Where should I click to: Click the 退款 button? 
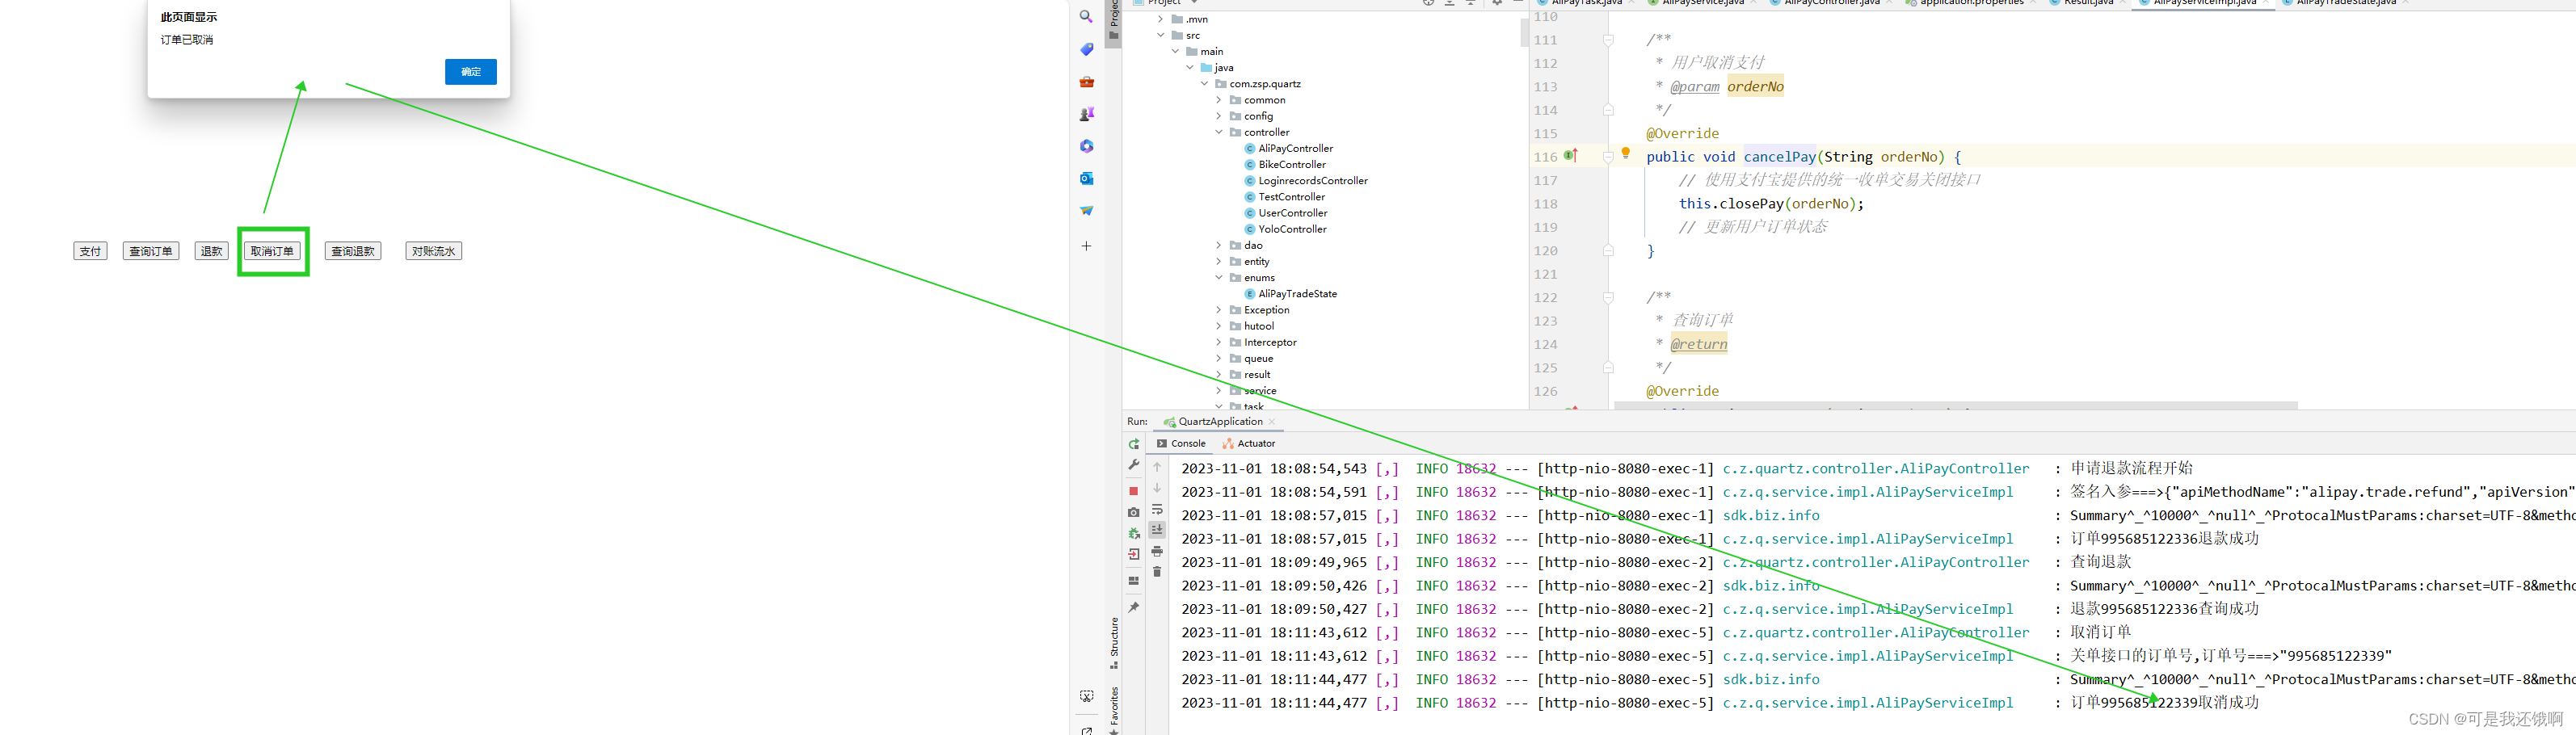coord(212,251)
